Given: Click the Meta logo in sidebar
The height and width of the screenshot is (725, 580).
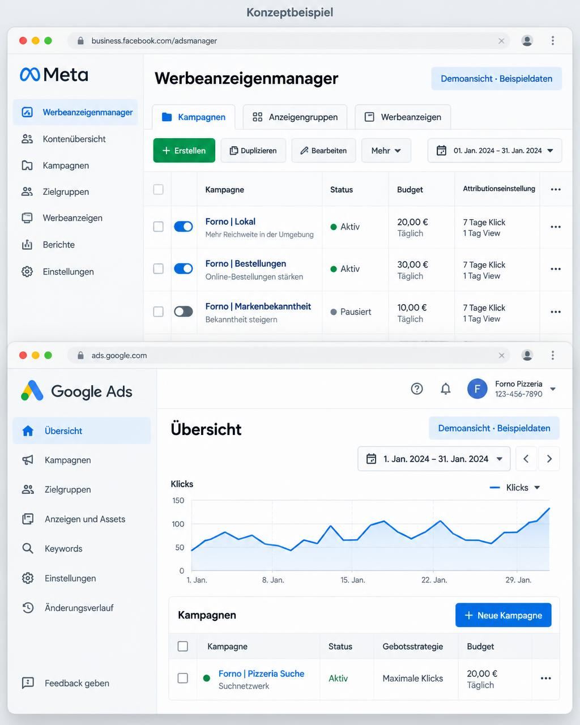Looking at the screenshot, I should pos(54,74).
